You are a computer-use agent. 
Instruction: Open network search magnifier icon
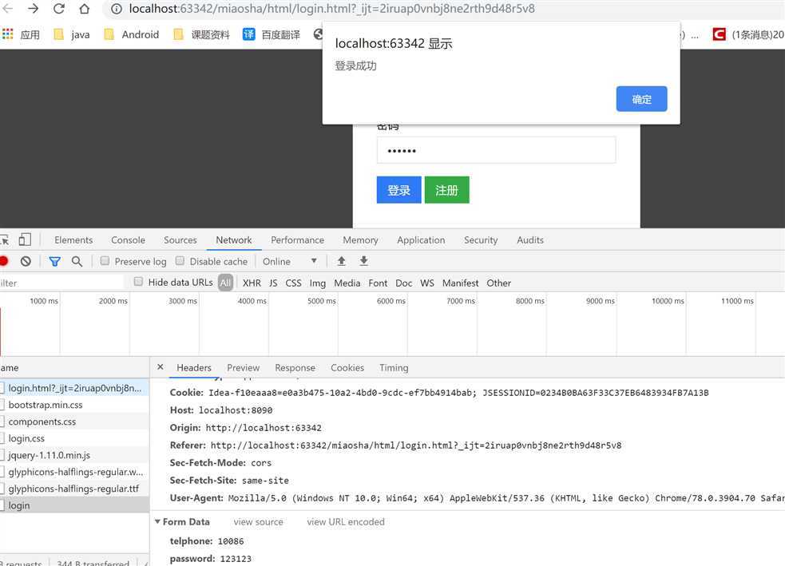[x=77, y=261]
